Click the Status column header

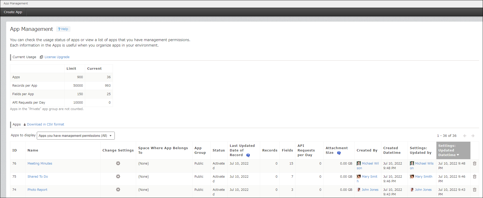click(x=219, y=150)
